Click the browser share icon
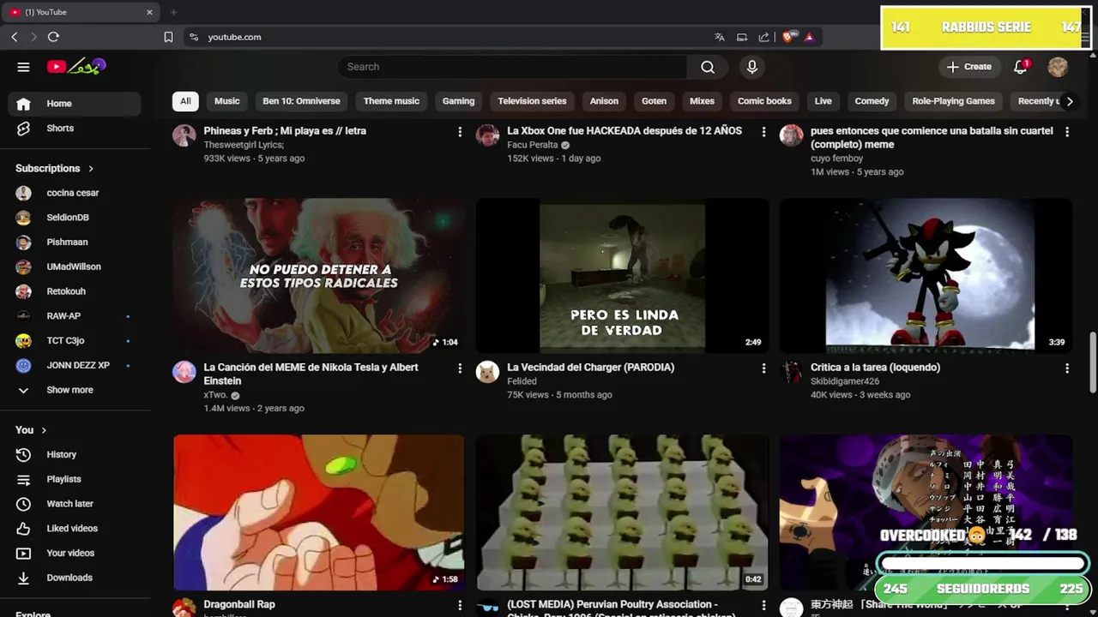The width and height of the screenshot is (1098, 617). [763, 37]
